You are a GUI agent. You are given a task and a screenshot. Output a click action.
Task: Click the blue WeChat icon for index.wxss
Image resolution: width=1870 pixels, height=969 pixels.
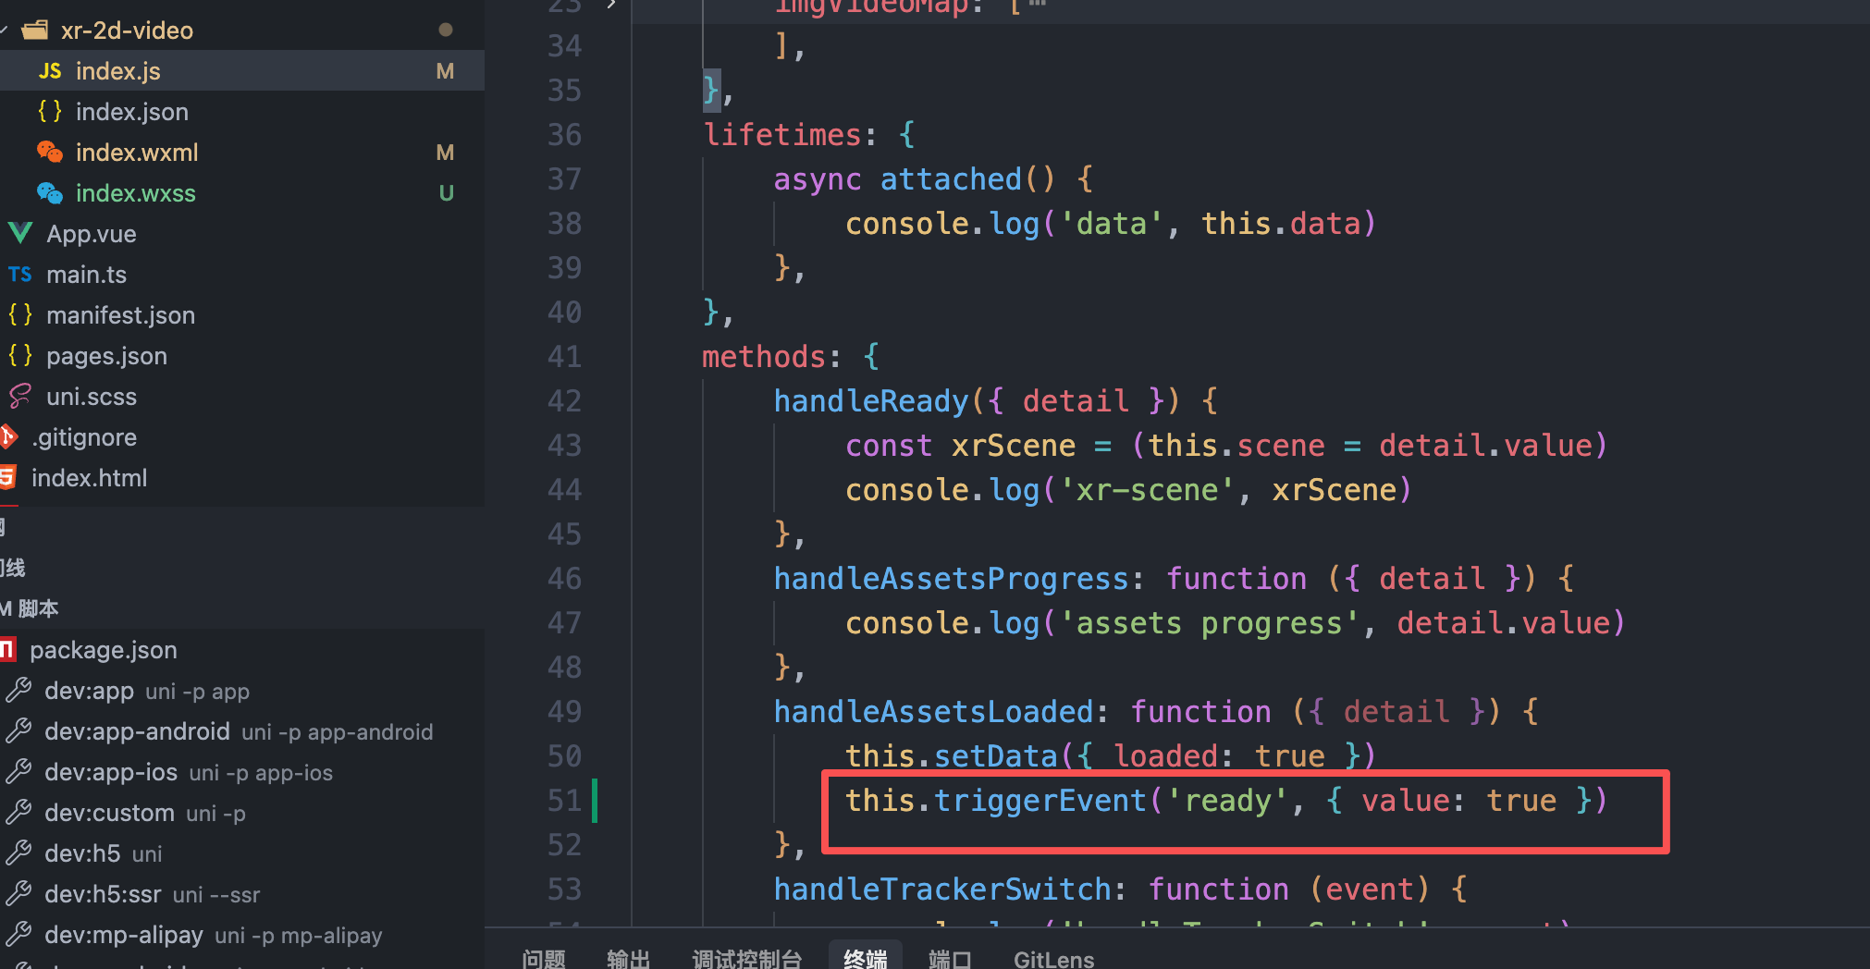(x=50, y=192)
